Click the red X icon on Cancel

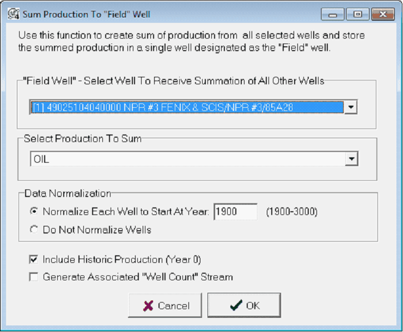(x=148, y=306)
